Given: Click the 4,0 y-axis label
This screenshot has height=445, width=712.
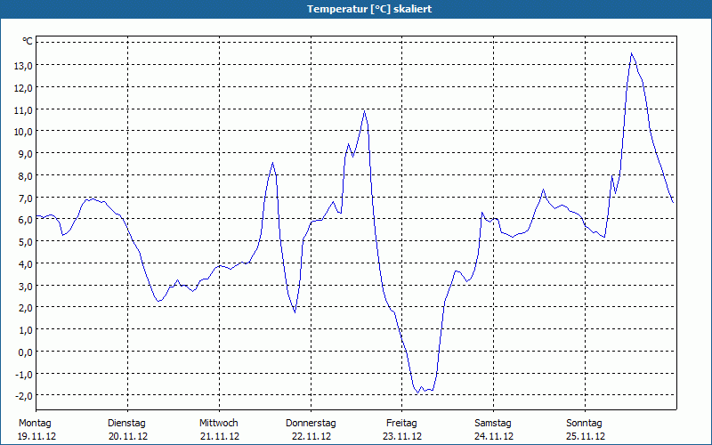Looking at the screenshot, I should point(26,263).
